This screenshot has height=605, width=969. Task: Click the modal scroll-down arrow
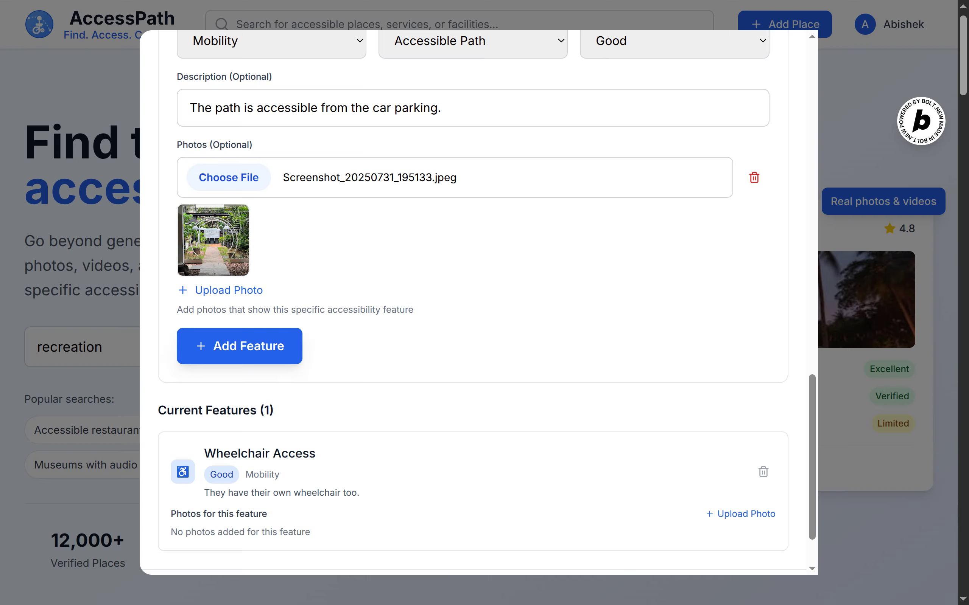click(812, 568)
